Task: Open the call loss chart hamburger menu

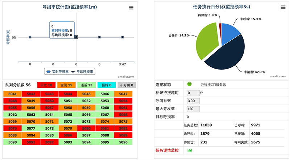Action: pos(131,8)
